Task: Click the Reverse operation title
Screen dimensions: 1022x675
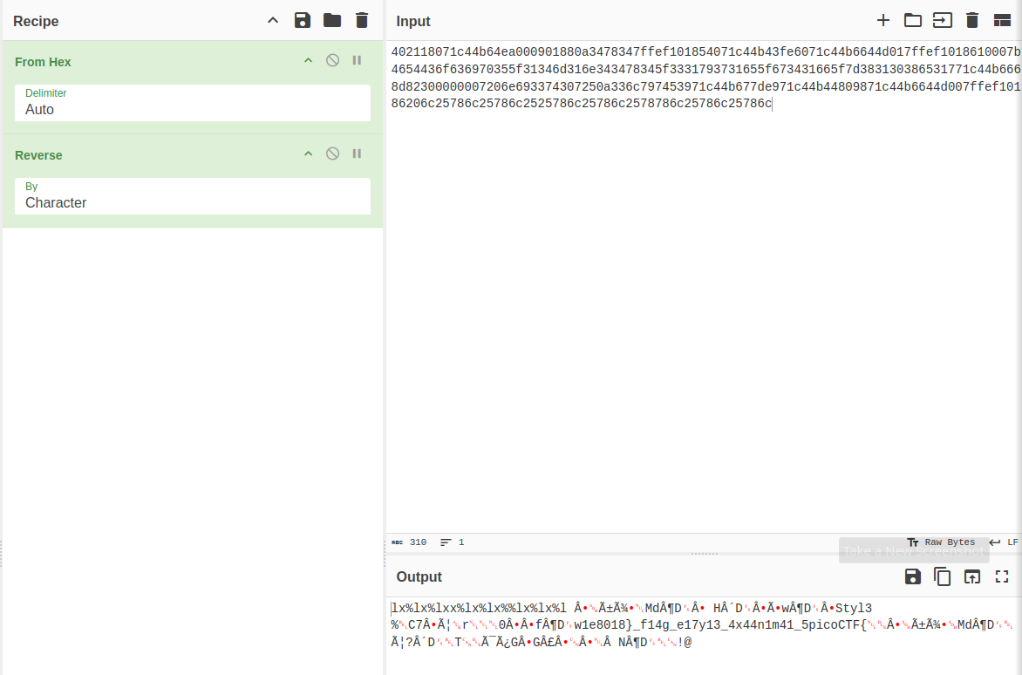Action: pyautogui.click(x=38, y=155)
